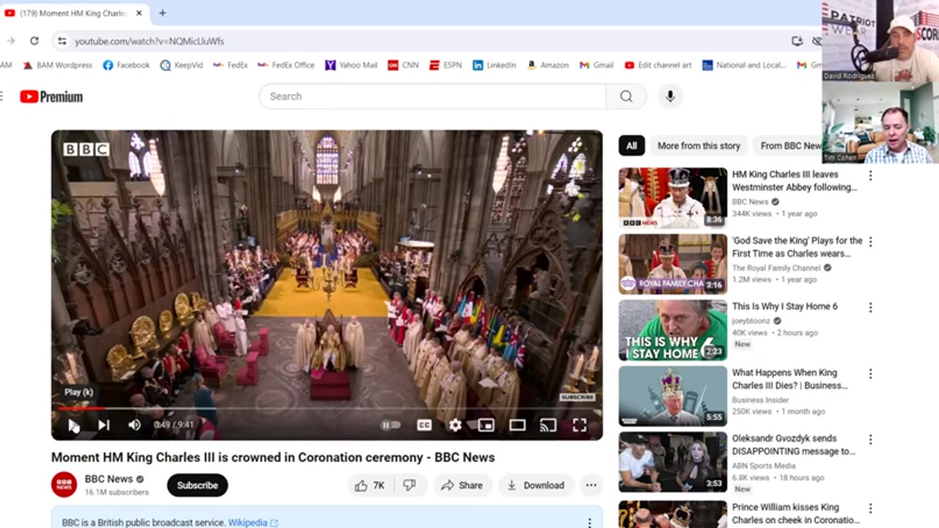Dislike the video with thumbs down
The width and height of the screenshot is (939, 528).
tap(410, 485)
